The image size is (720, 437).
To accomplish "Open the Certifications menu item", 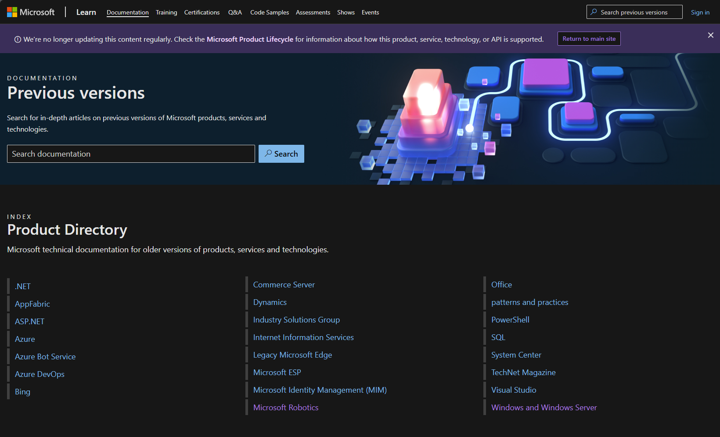I will tap(202, 12).
